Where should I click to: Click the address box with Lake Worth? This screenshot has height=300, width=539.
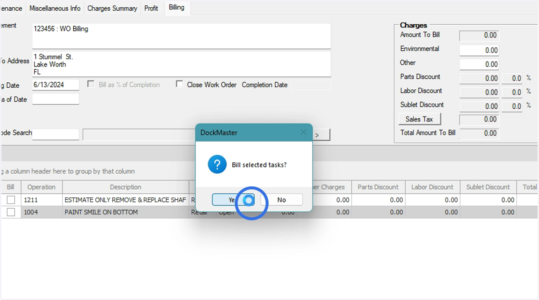[x=181, y=64]
